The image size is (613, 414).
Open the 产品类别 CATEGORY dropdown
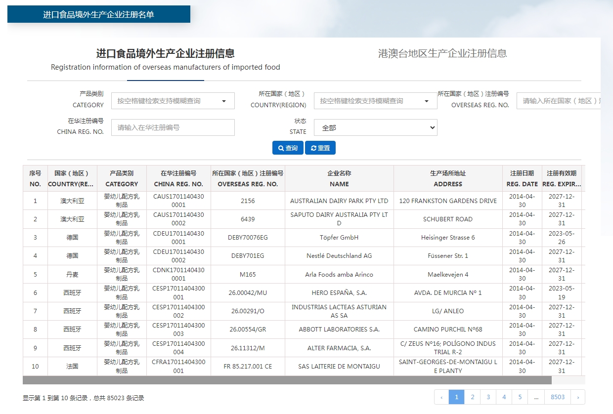tap(173, 101)
